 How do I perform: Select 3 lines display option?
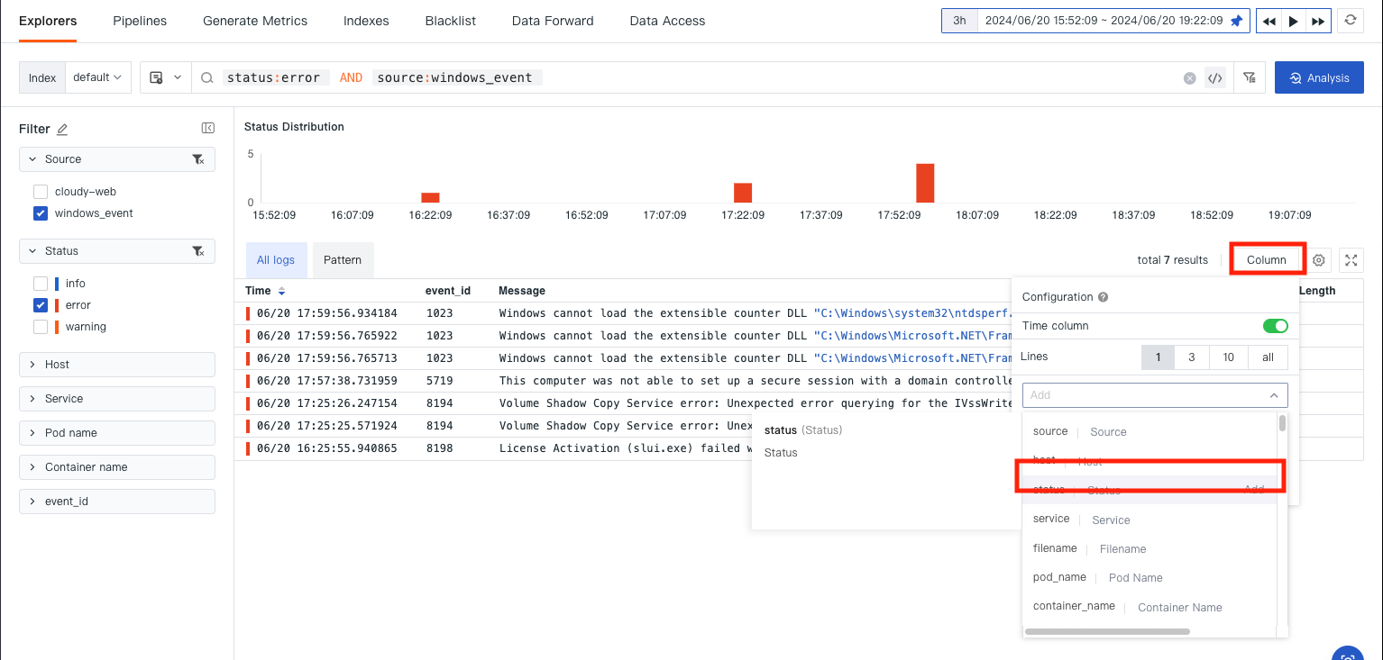point(1192,357)
